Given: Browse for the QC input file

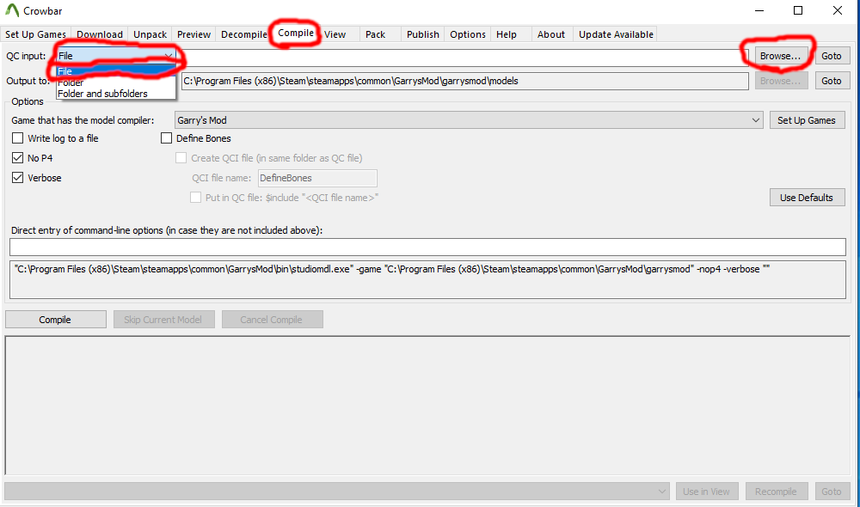Looking at the screenshot, I should pyautogui.click(x=781, y=56).
